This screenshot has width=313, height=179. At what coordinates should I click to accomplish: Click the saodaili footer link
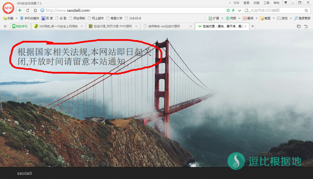[x=24, y=173]
